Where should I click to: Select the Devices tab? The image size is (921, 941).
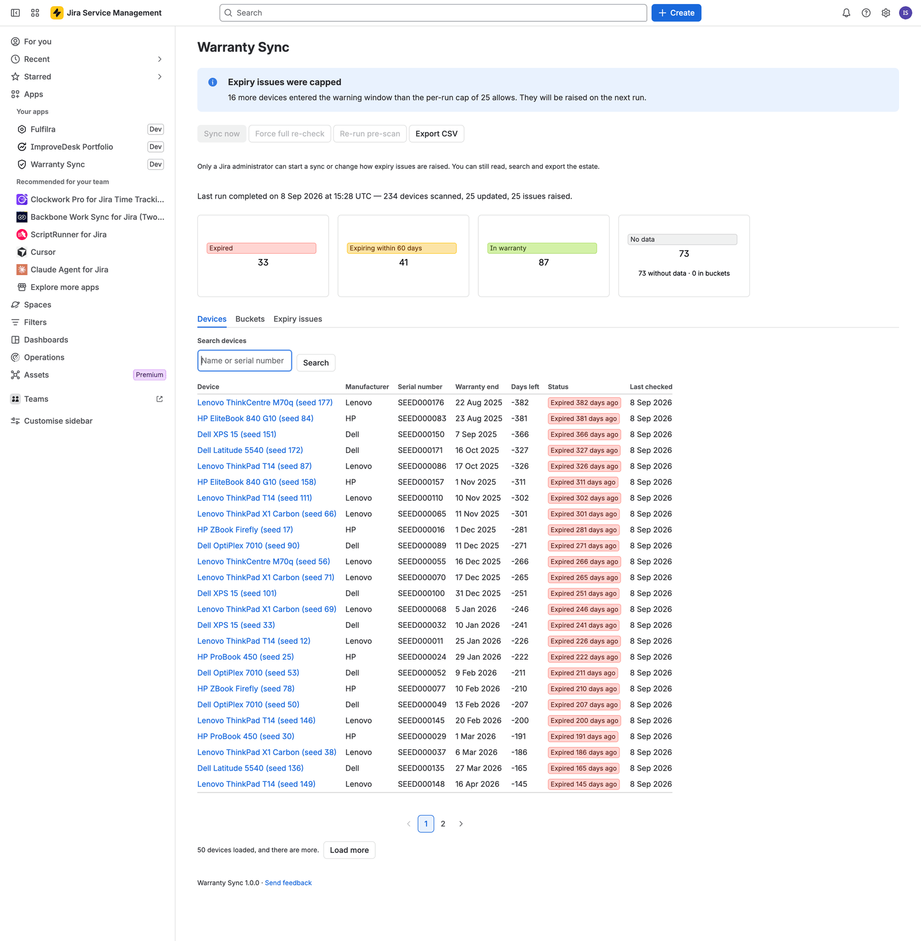(x=212, y=319)
